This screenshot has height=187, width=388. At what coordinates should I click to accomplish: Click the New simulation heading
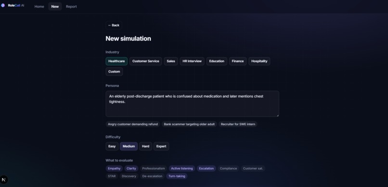coord(128,38)
